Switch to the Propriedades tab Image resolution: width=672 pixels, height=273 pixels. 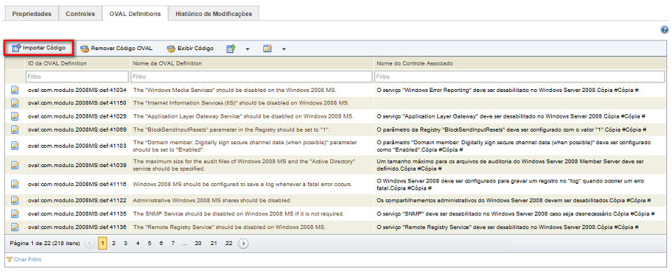tap(31, 14)
